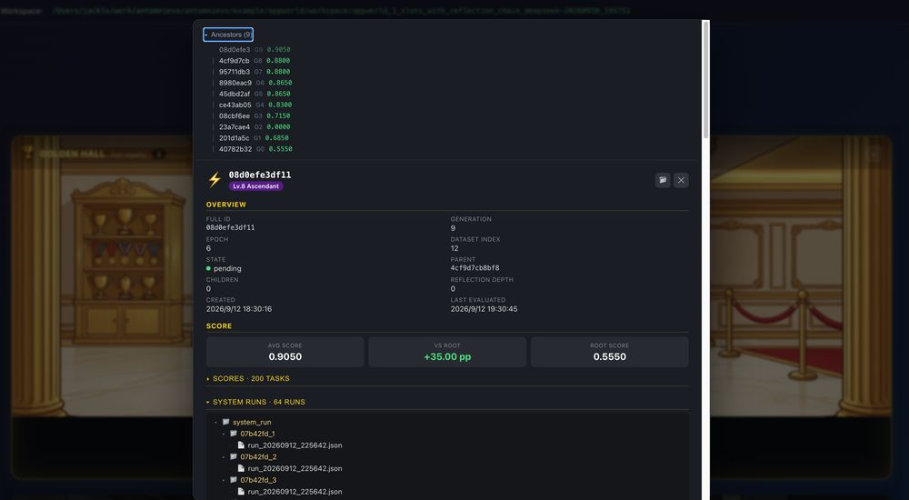
Task: Close the 08d0efe3df11 detail panel
Action: [681, 180]
